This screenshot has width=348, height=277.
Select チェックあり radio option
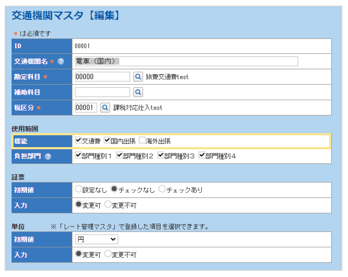coord(162,190)
